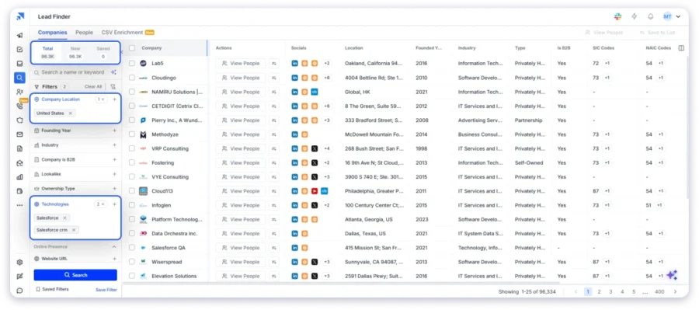Click save-to-list icon in Cloudingo row
Viewport: 699px width, 310px height.
(x=274, y=78)
